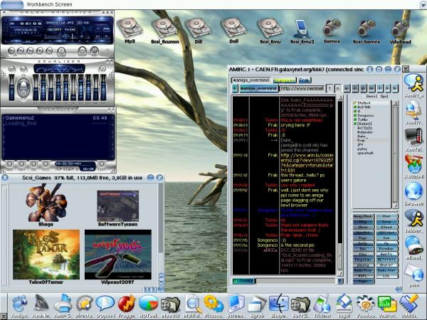Image resolution: width=427 pixels, height=320 pixels.
Task: Click LOAD eject button in amplifier
Action: (61, 51)
